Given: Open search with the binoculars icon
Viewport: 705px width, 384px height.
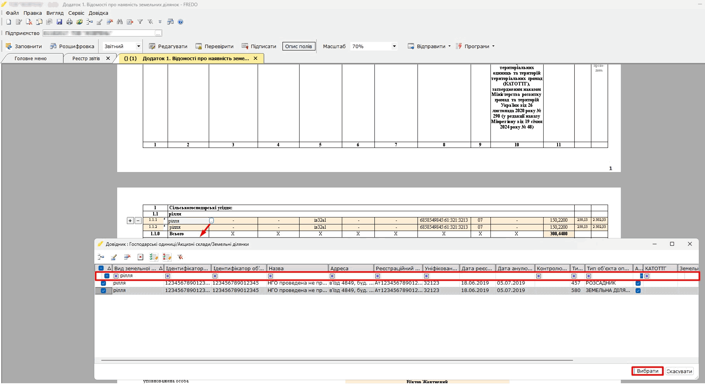Looking at the screenshot, I should tap(120, 22).
